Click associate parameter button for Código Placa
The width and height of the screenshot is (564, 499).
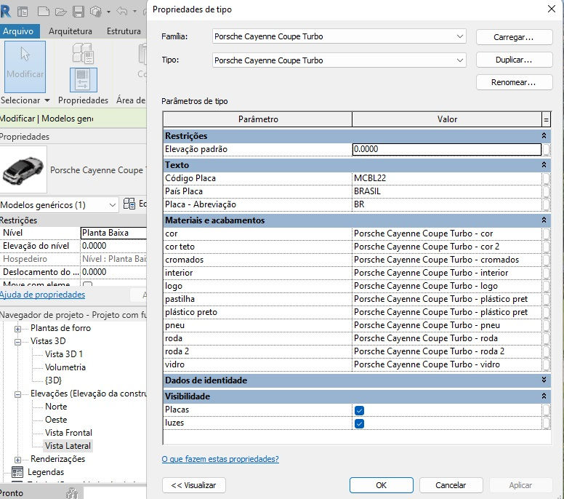(546, 178)
